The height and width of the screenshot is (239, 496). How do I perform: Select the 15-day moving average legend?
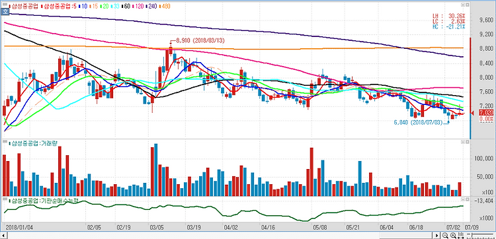point(95,6)
